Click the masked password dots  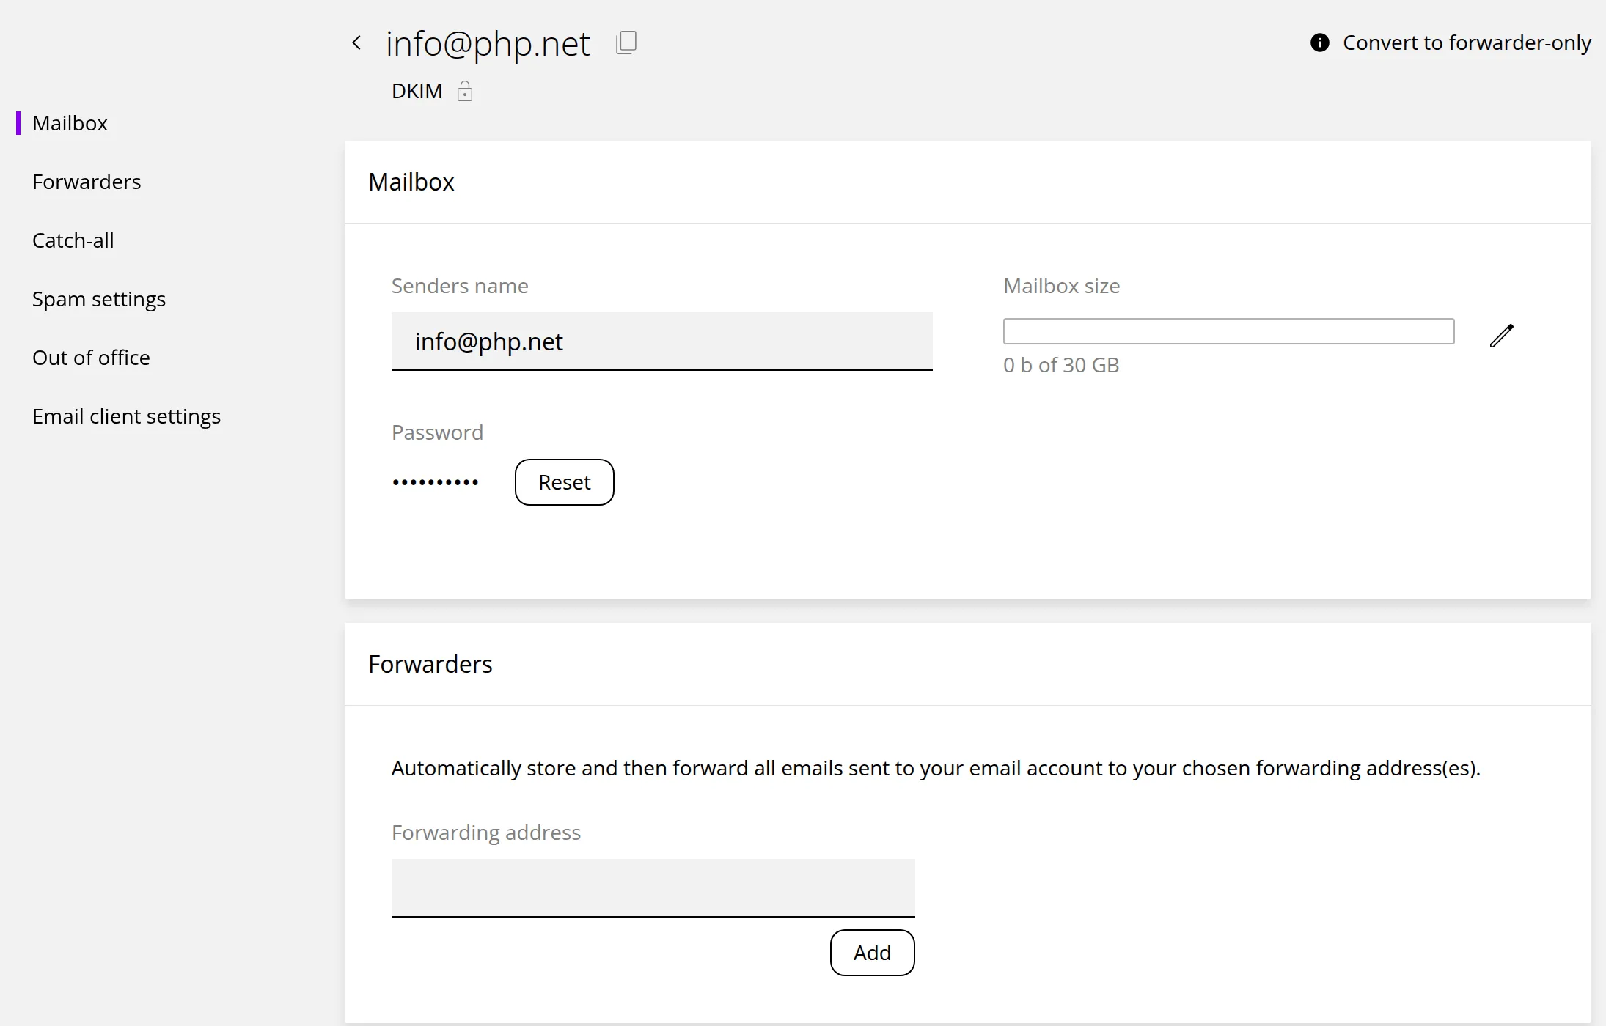pyautogui.click(x=436, y=482)
